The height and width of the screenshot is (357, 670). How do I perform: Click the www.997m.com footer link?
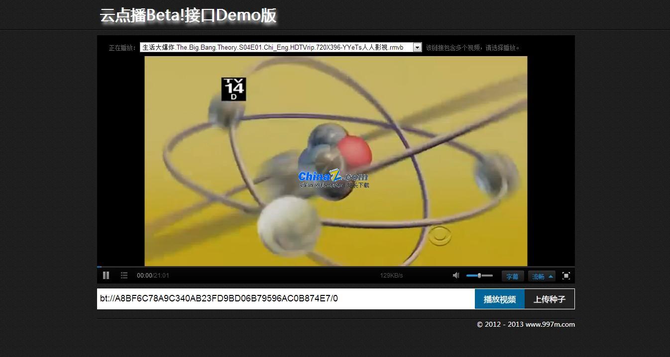pos(550,325)
